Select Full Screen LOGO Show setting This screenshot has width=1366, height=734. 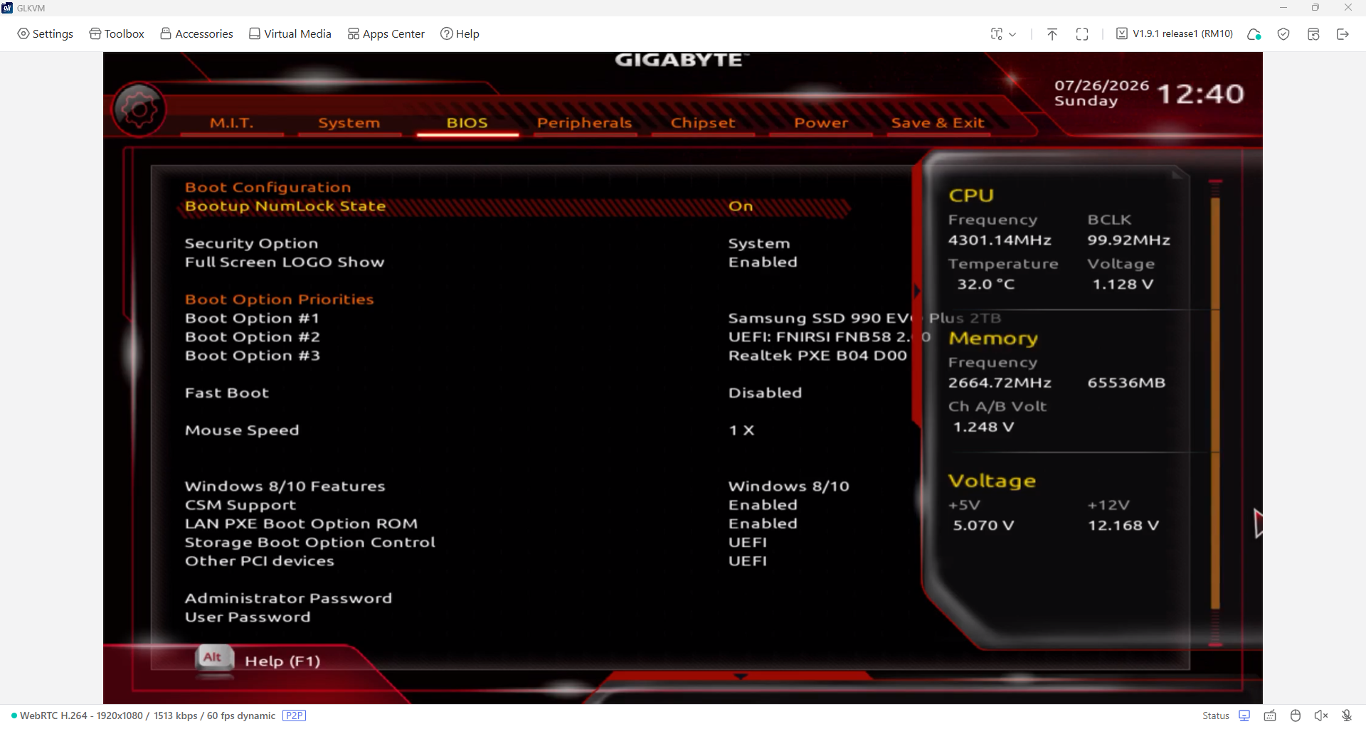(285, 262)
